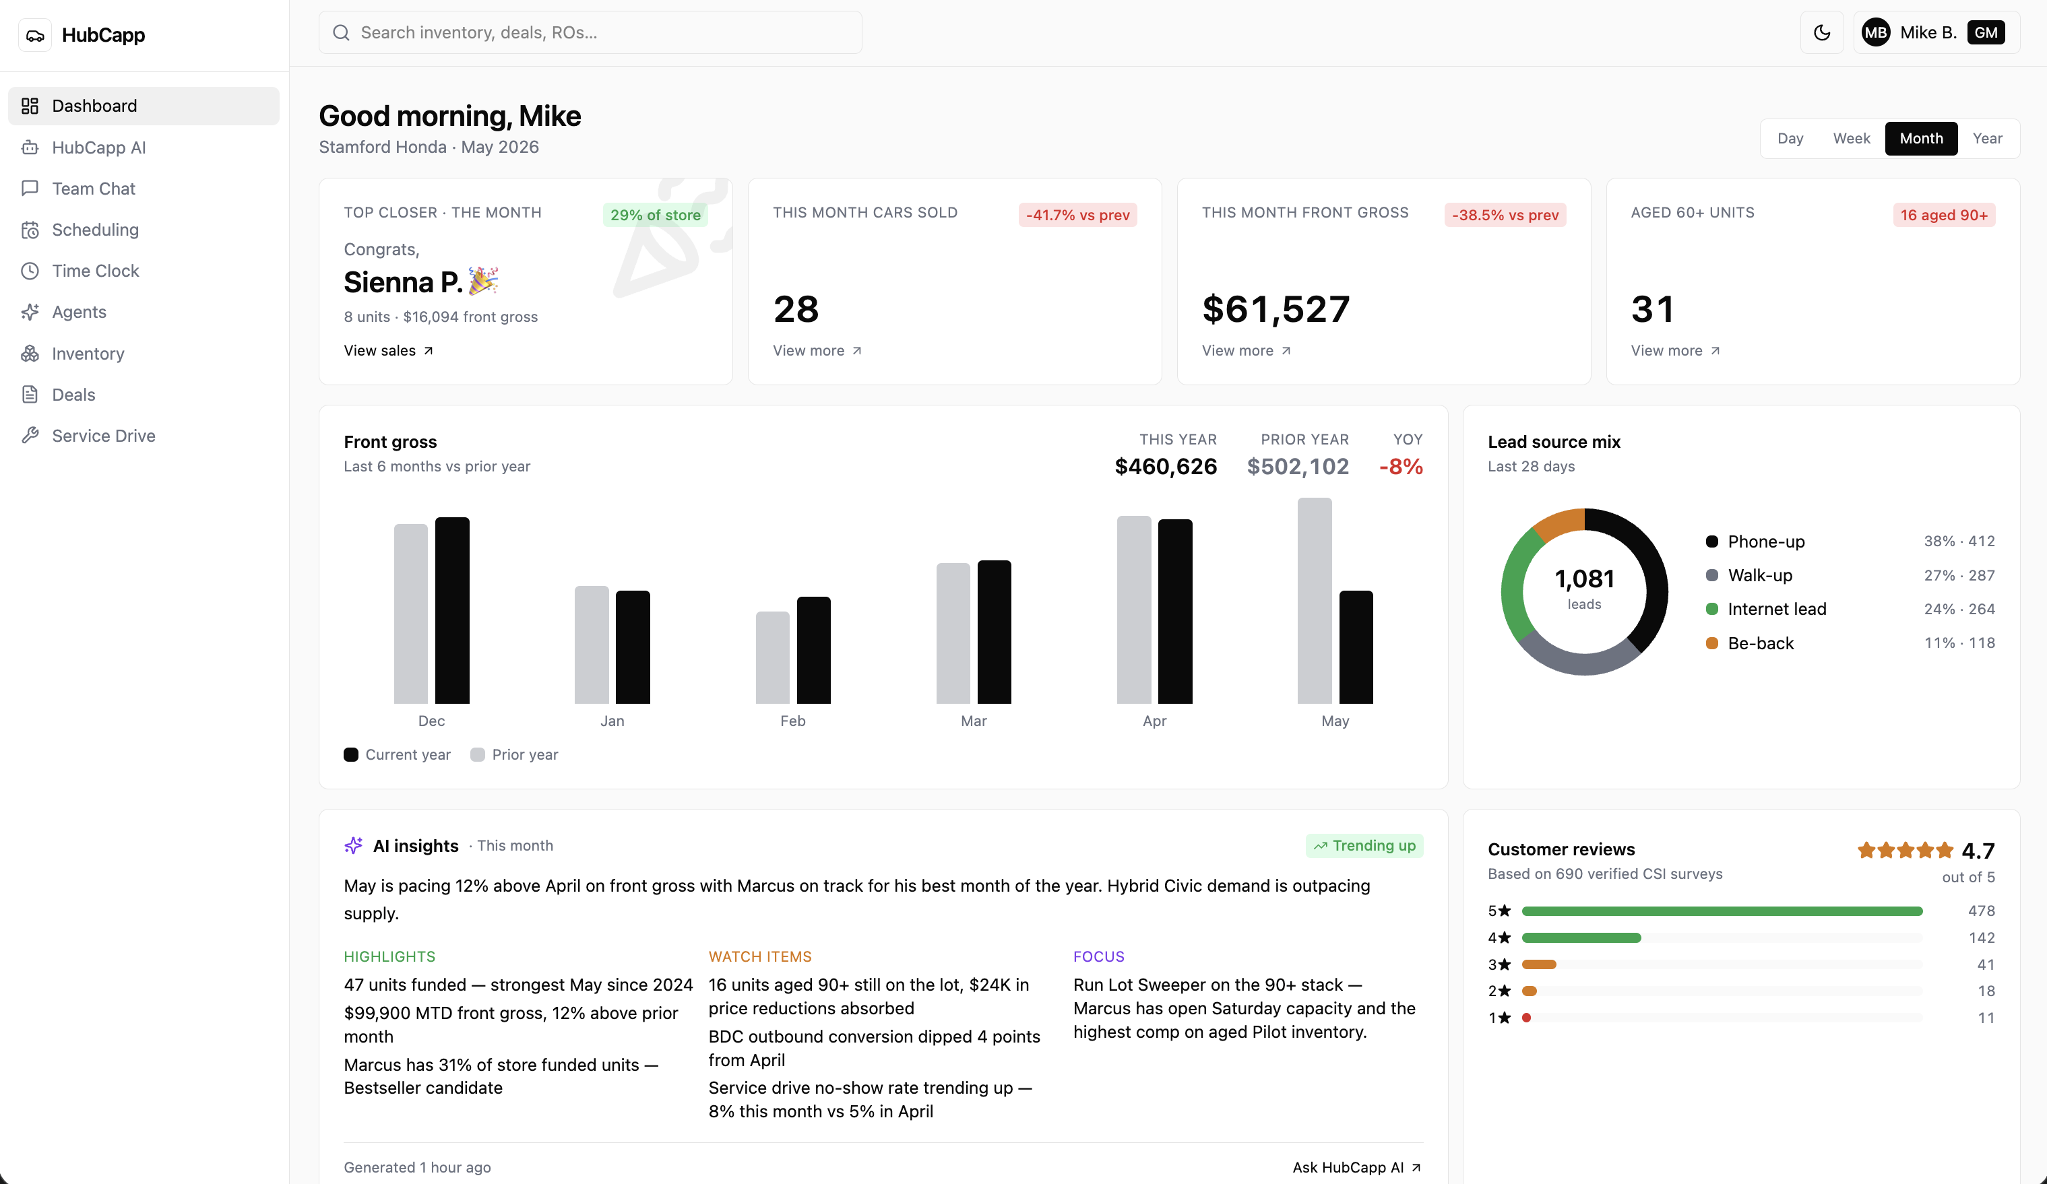Click the Apr current year bar
2047x1184 pixels.
[1174, 612]
